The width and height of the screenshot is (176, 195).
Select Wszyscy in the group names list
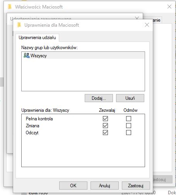pyautogui.click(x=83, y=56)
